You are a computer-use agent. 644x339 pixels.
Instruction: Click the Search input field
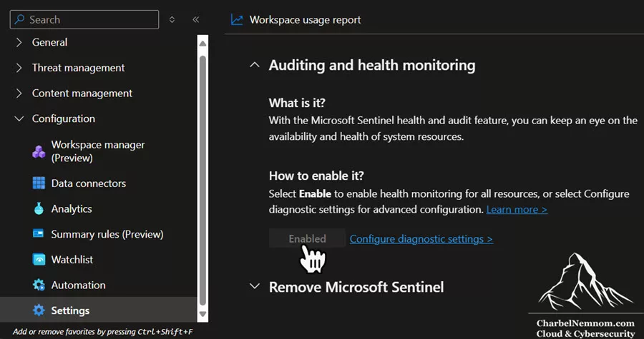[84, 20]
